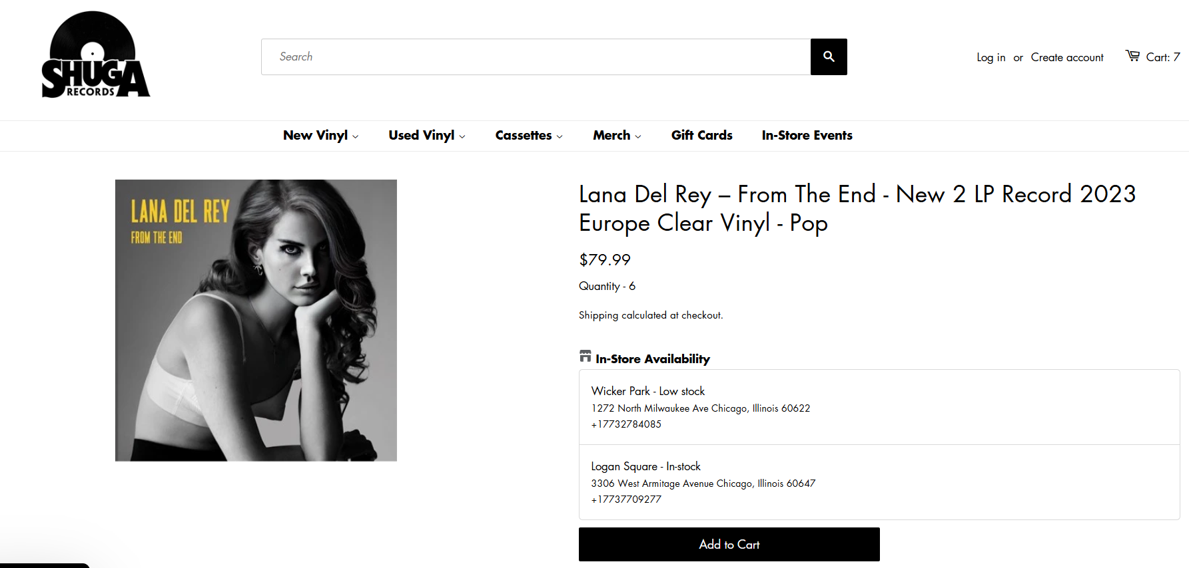Viewport: 1189px width, 568px height.
Task: Focus the Search input field
Action: (x=536, y=57)
